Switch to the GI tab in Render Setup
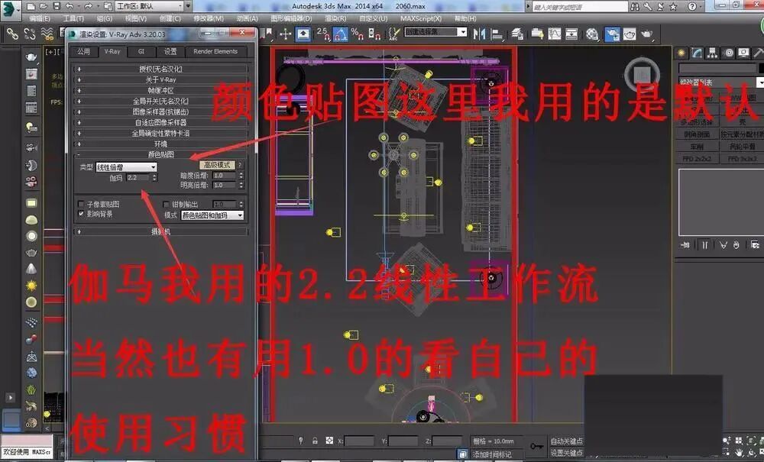Viewport: 764px width, 462px height. (141, 51)
